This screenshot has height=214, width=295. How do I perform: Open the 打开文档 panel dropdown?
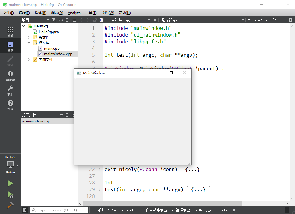point(61,115)
